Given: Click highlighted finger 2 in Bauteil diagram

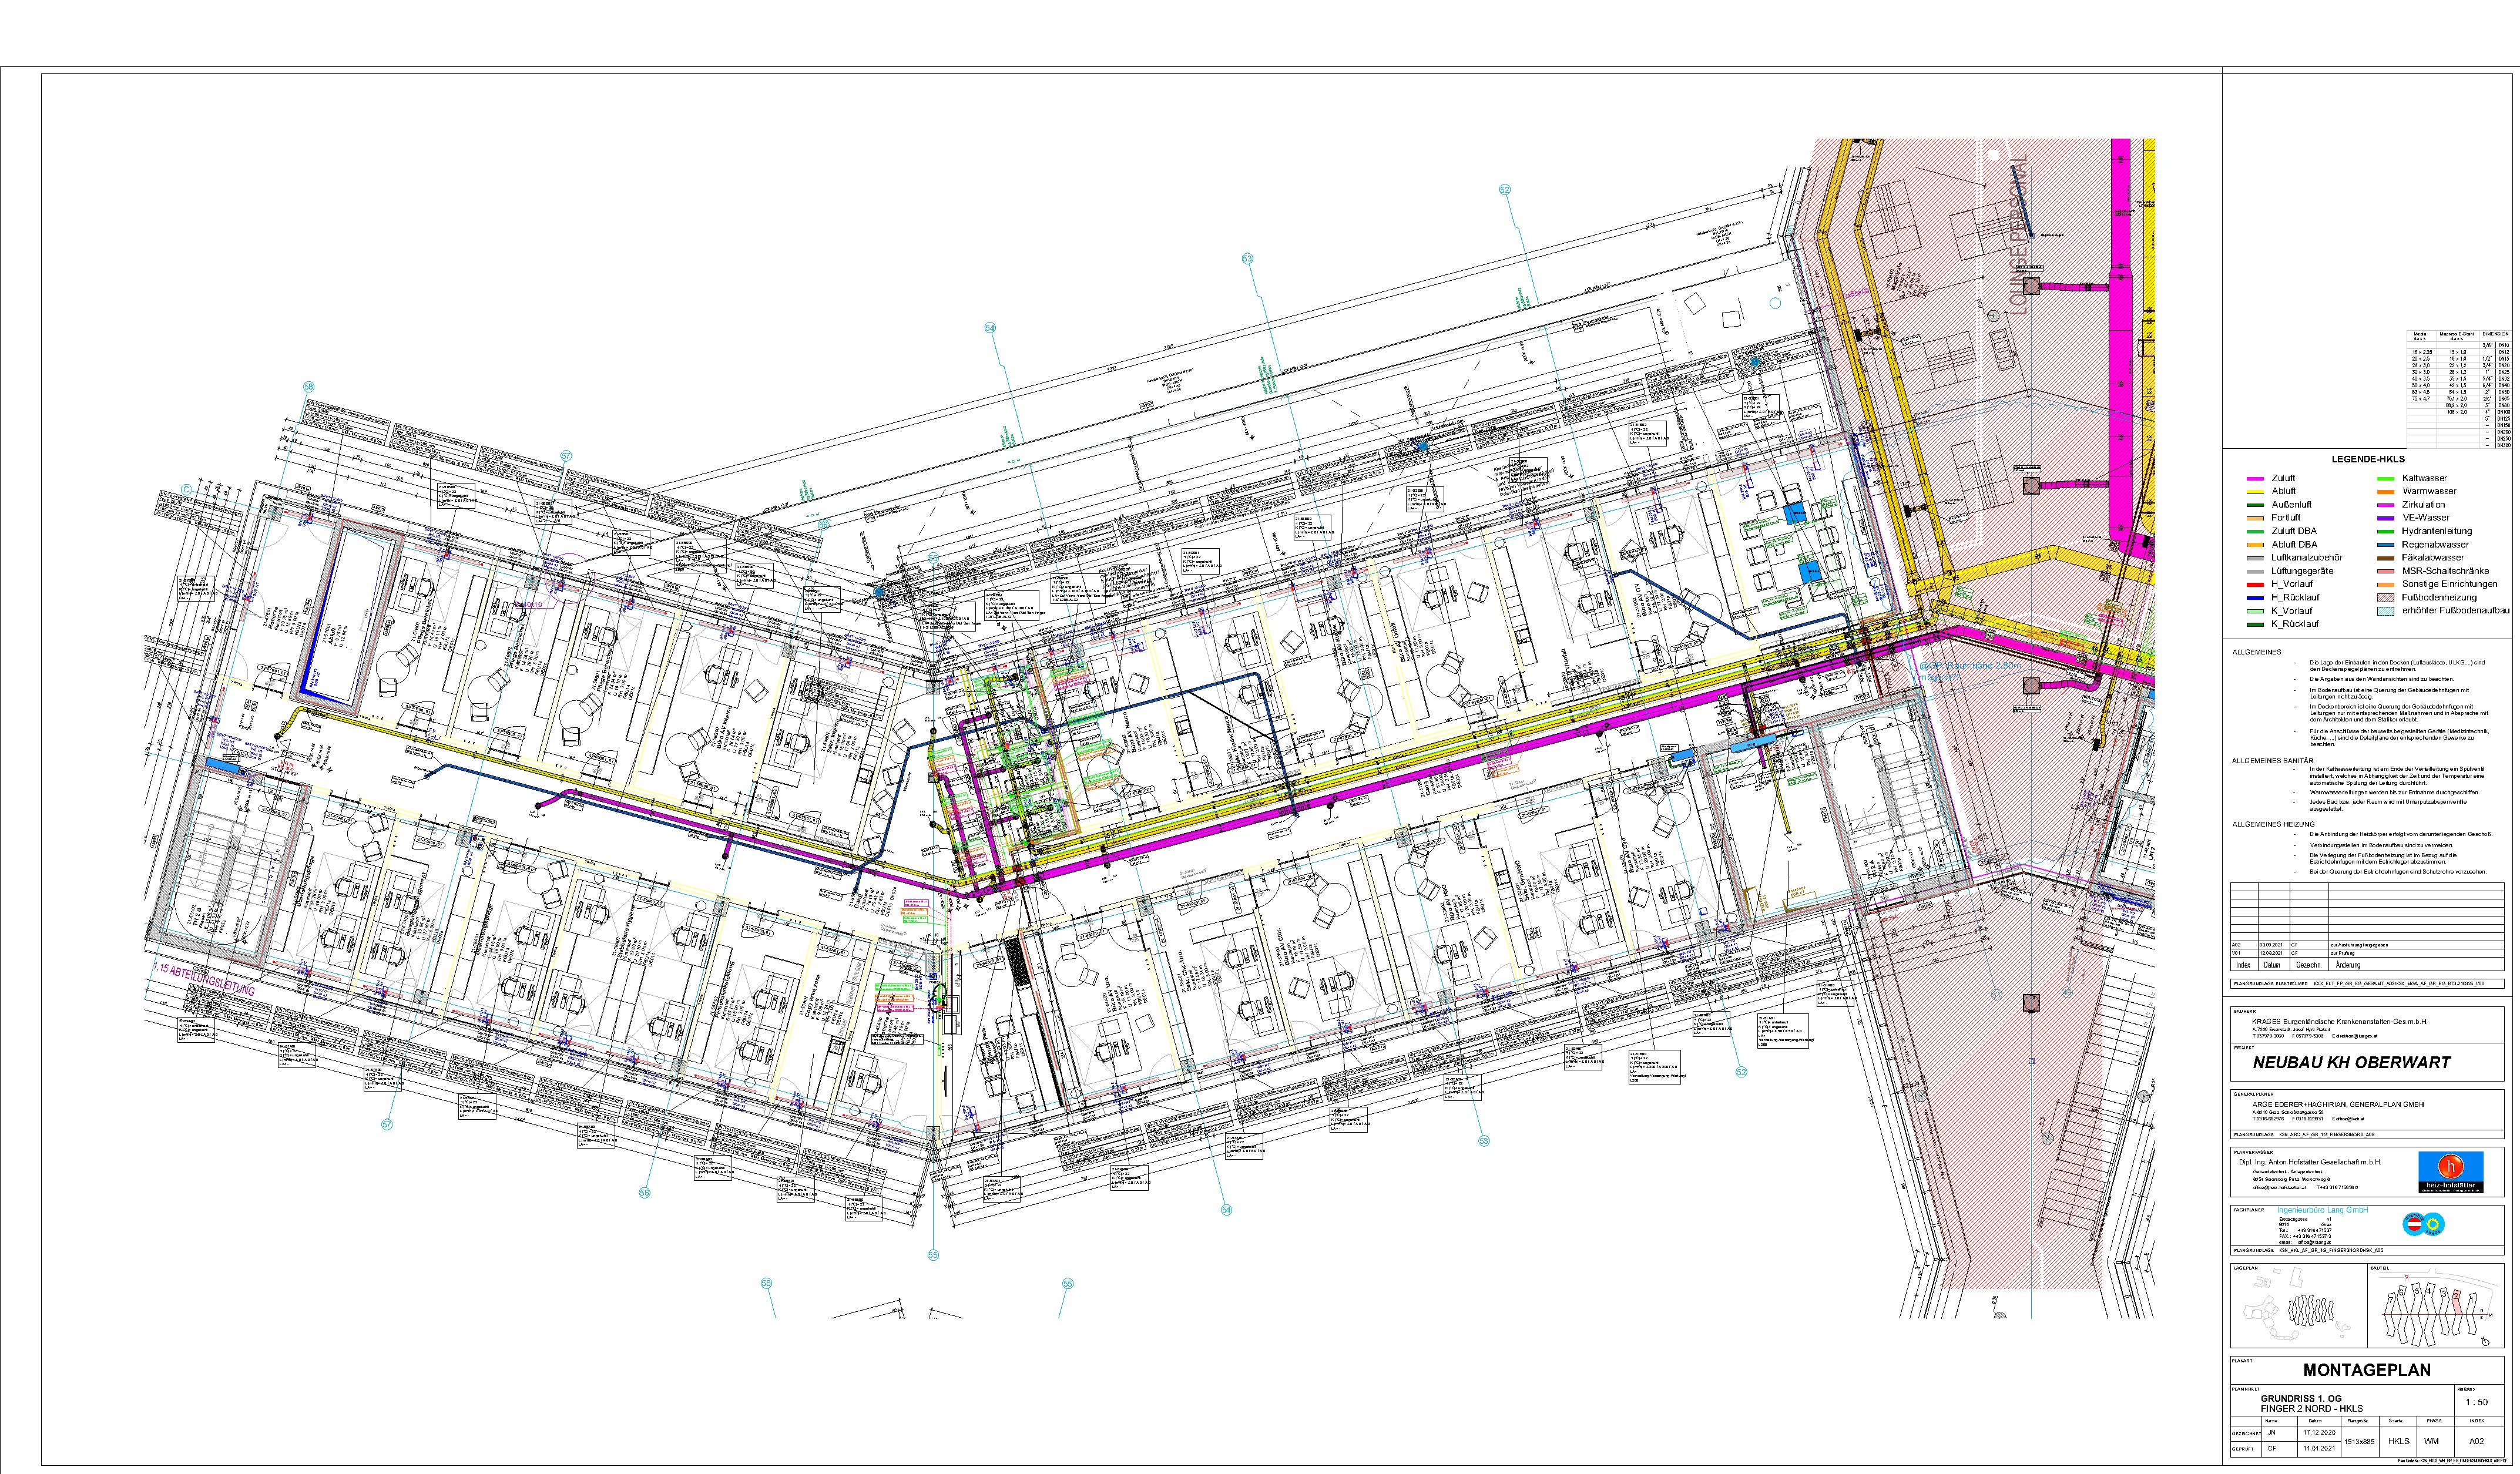Looking at the screenshot, I should (2457, 1304).
